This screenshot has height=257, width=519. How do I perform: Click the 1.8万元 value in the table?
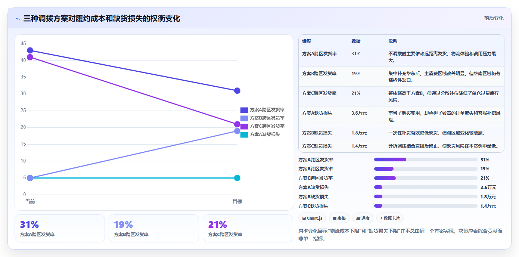point(359,133)
